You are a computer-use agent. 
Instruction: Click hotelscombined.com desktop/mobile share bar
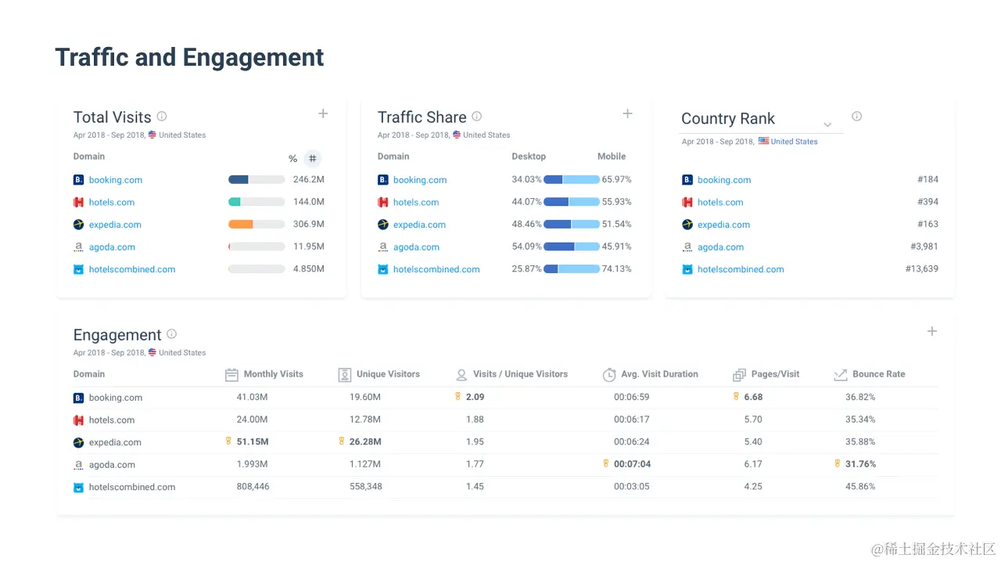572,268
